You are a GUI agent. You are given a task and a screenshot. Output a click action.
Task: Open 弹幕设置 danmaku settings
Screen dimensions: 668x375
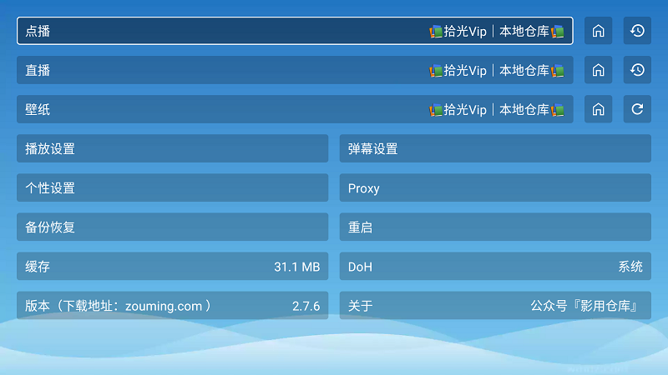coord(495,148)
